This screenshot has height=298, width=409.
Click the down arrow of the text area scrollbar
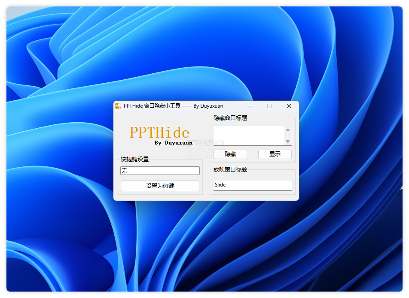288,141
